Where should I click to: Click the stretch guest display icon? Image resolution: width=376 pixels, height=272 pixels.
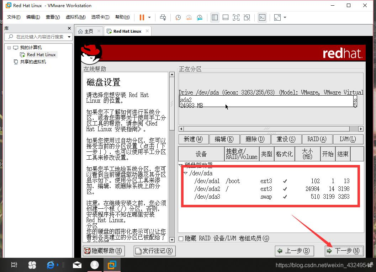[277, 17]
